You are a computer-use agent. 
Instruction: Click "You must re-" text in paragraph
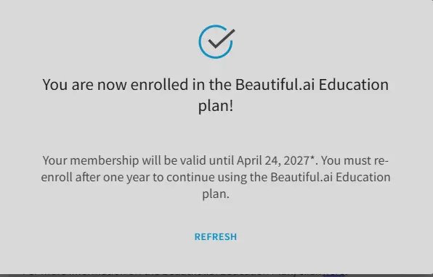click(355, 160)
